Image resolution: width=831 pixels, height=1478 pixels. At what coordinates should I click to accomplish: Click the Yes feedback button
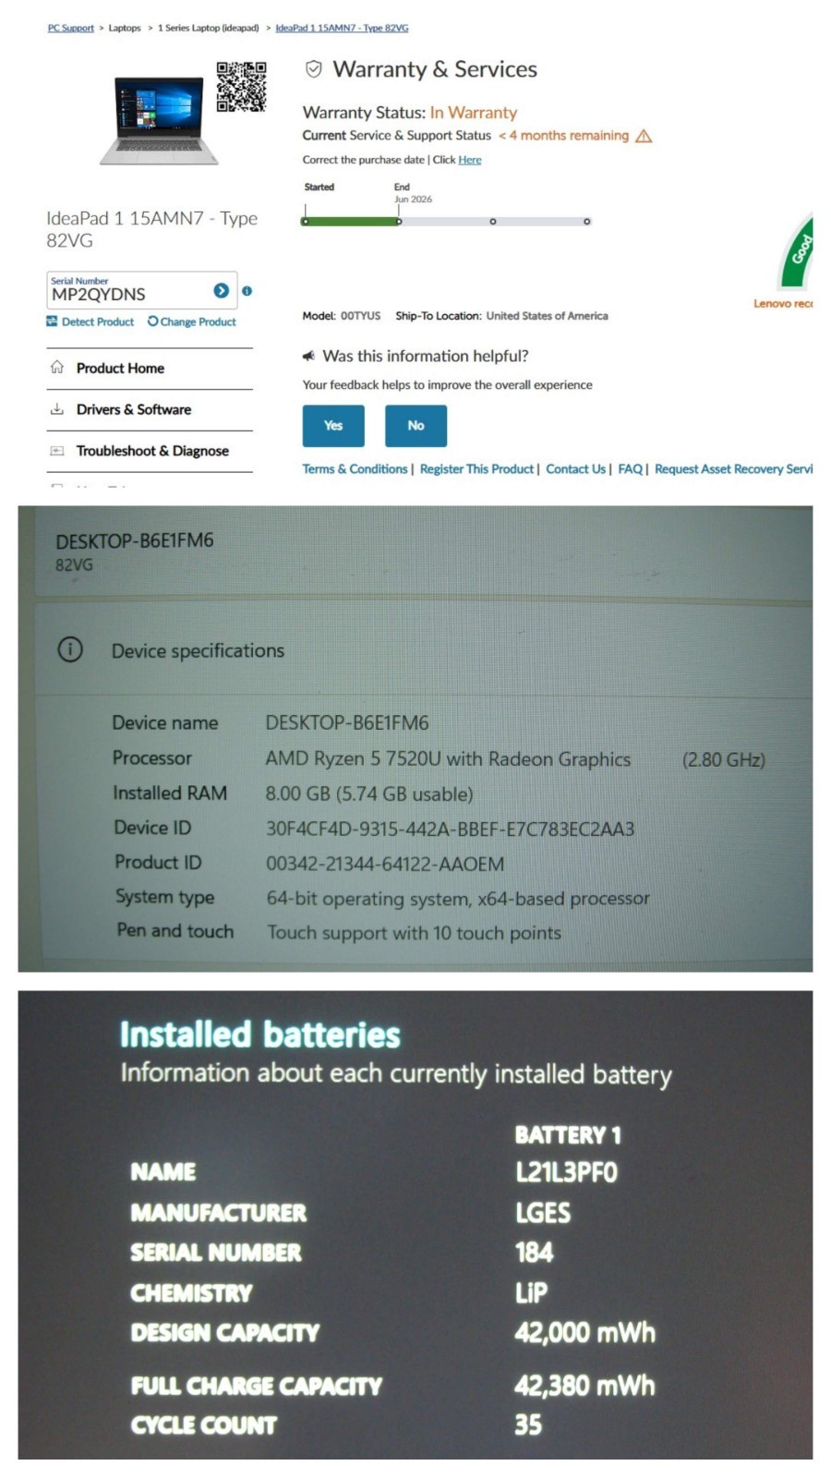pos(333,426)
